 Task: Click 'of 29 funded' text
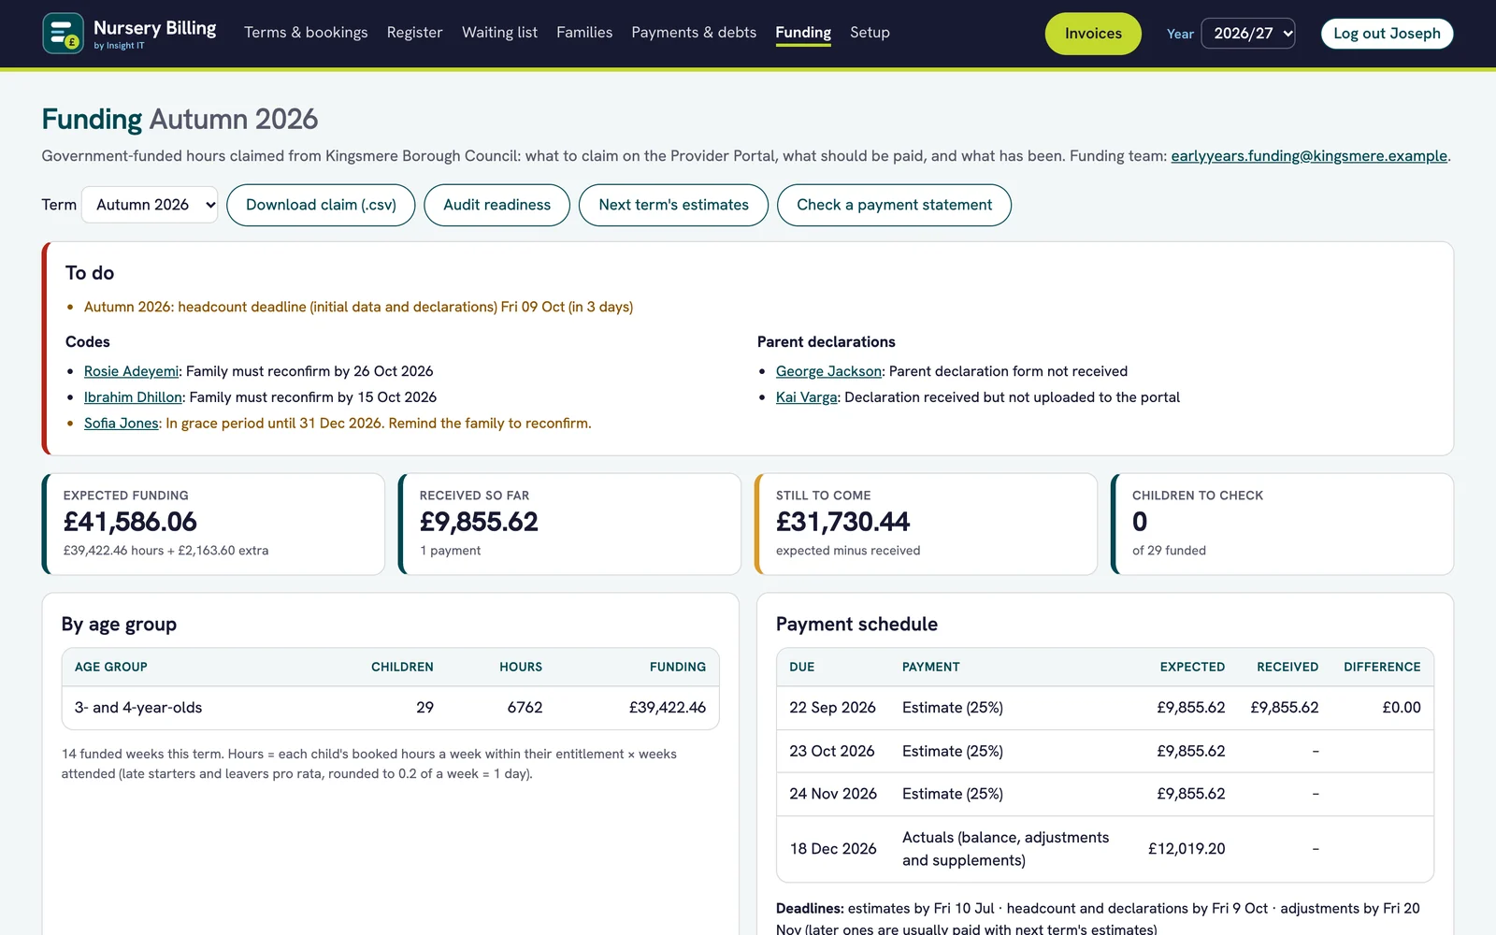pyautogui.click(x=1169, y=551)
